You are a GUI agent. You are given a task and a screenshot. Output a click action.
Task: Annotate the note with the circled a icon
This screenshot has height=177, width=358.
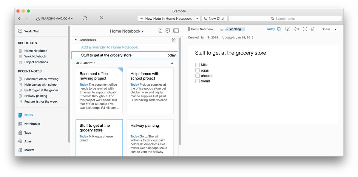[296, 29]
